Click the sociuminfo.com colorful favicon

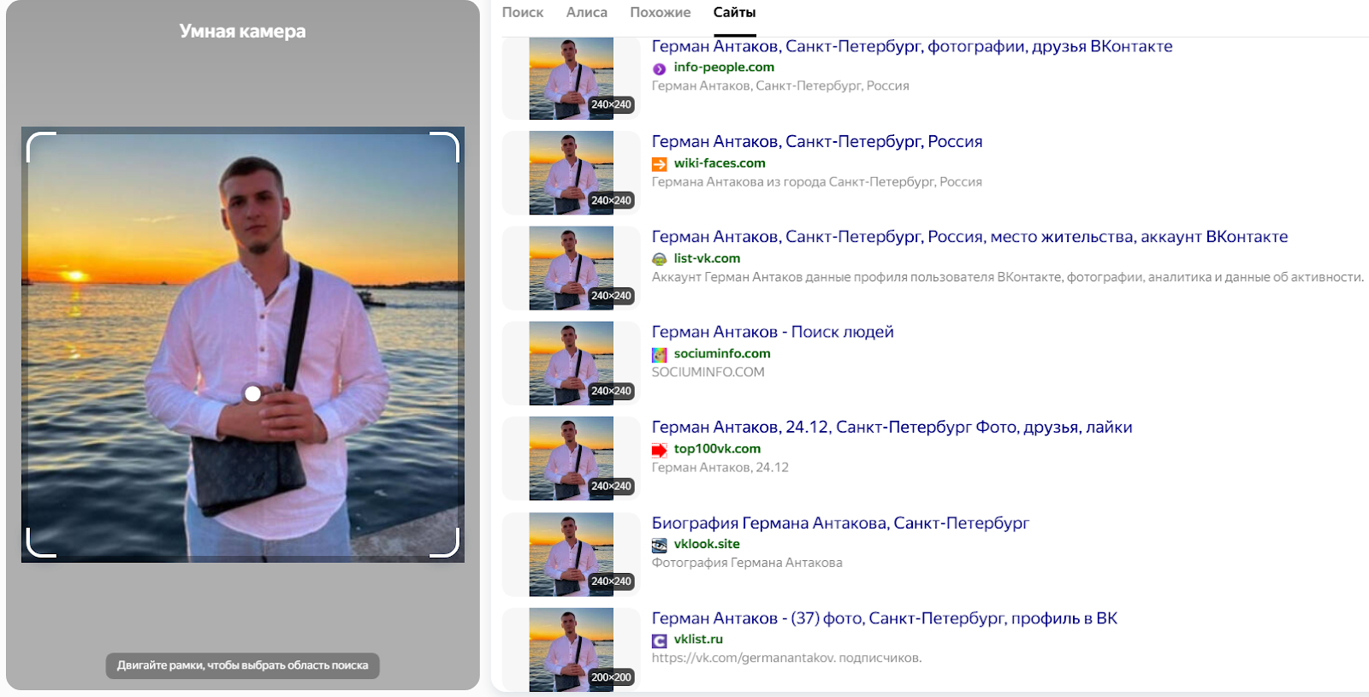point(659,355)
